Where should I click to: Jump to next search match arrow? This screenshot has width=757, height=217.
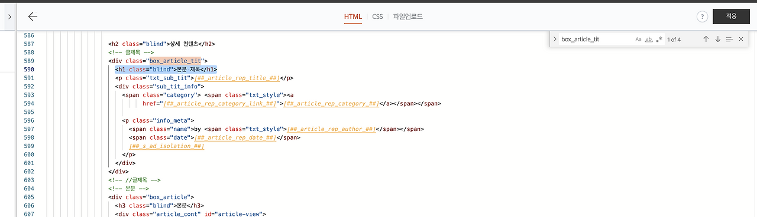717,39
